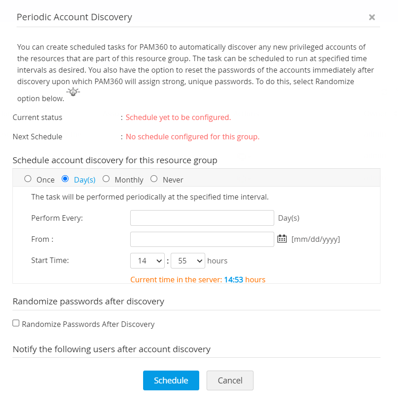
Task: Select the Once schedule radio button
Action: pos(28,179)
